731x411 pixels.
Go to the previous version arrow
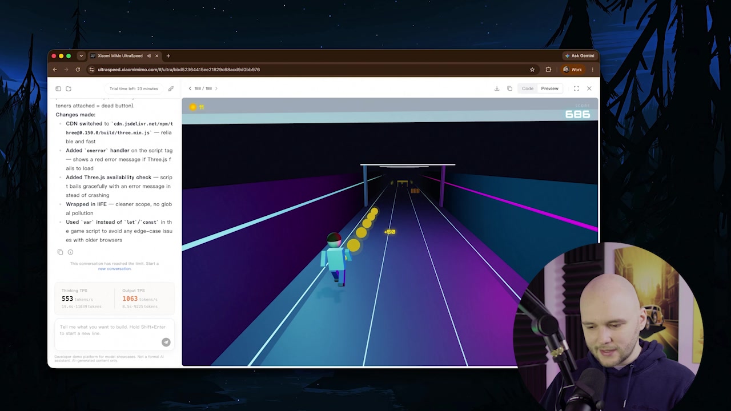click(190, 88)
